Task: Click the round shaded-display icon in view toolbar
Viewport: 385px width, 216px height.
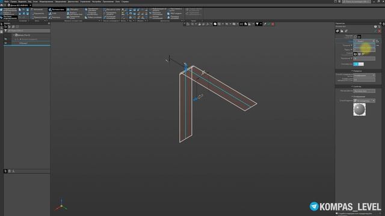Action: pyautogui.click(x=215, y=24)
